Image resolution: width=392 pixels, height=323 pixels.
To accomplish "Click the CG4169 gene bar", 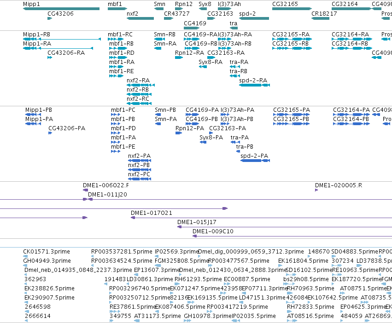I will 192,28.
